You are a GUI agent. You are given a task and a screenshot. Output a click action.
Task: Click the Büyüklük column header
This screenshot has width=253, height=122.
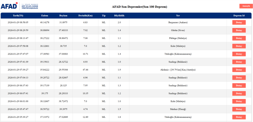click(x=119, y=16)
